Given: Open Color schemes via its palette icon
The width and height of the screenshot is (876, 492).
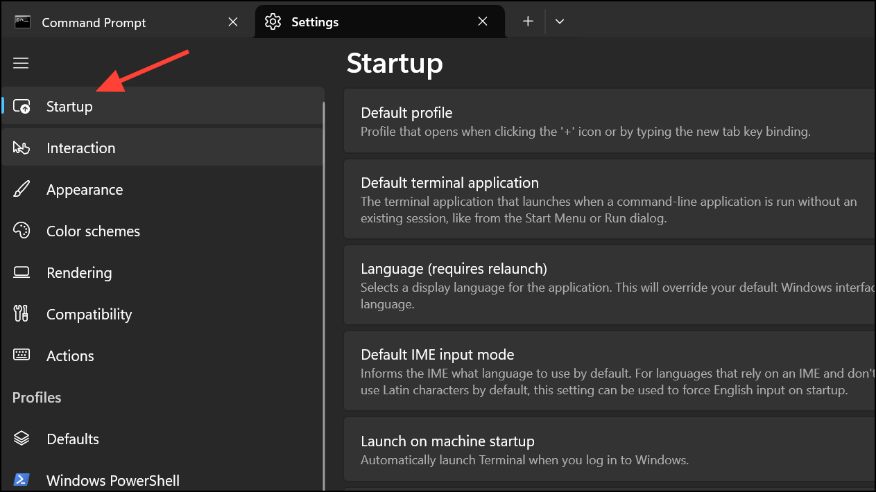Looking at the screenshot, I should coord(22,231).
